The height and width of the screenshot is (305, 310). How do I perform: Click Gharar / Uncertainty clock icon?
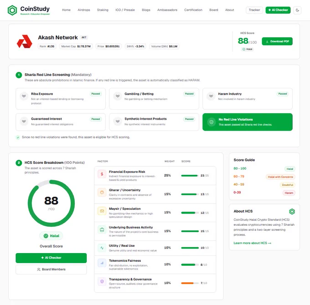tap(102, 193)
